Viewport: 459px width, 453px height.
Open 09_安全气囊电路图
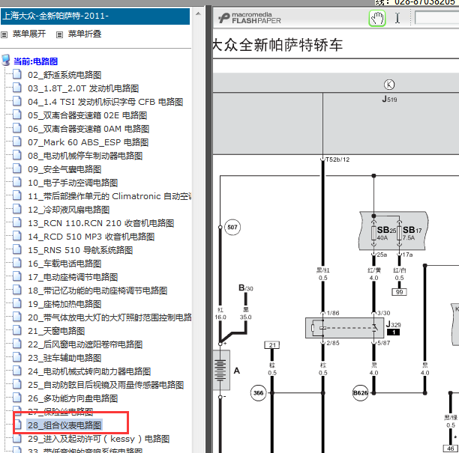pyautogui.click(x=64, y=169)
